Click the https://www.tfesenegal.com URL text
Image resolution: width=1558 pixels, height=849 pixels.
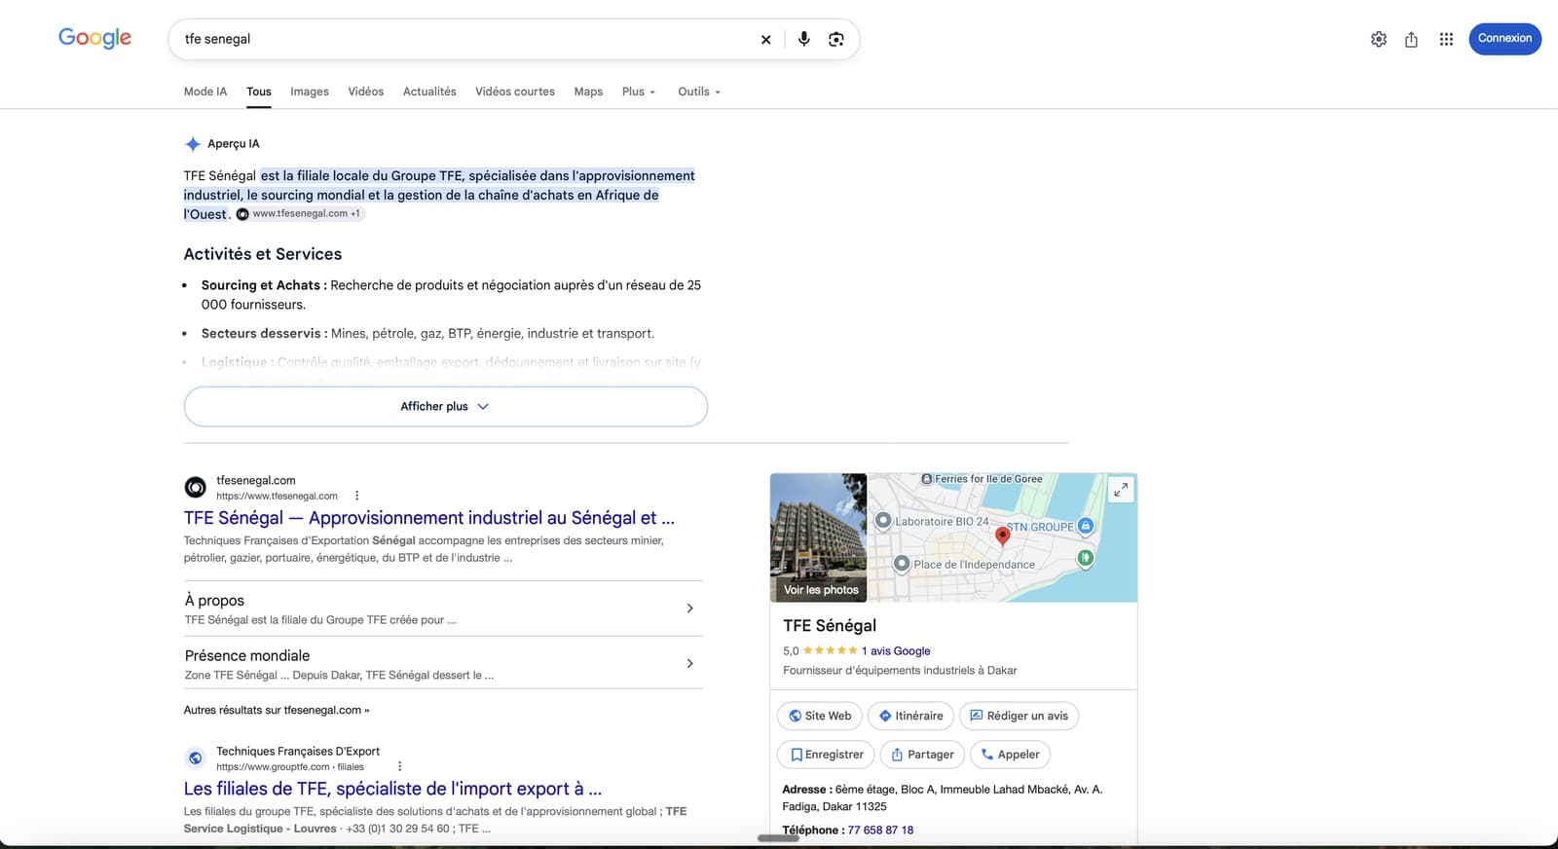click(x=277, y=497)
